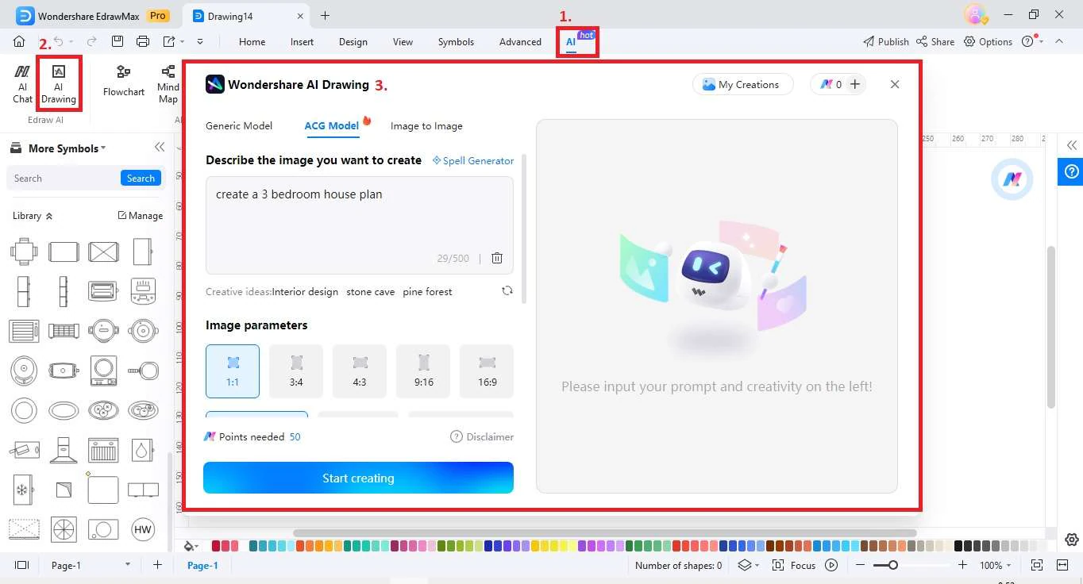Add a new page with plus icon

(x=157, y=565)
